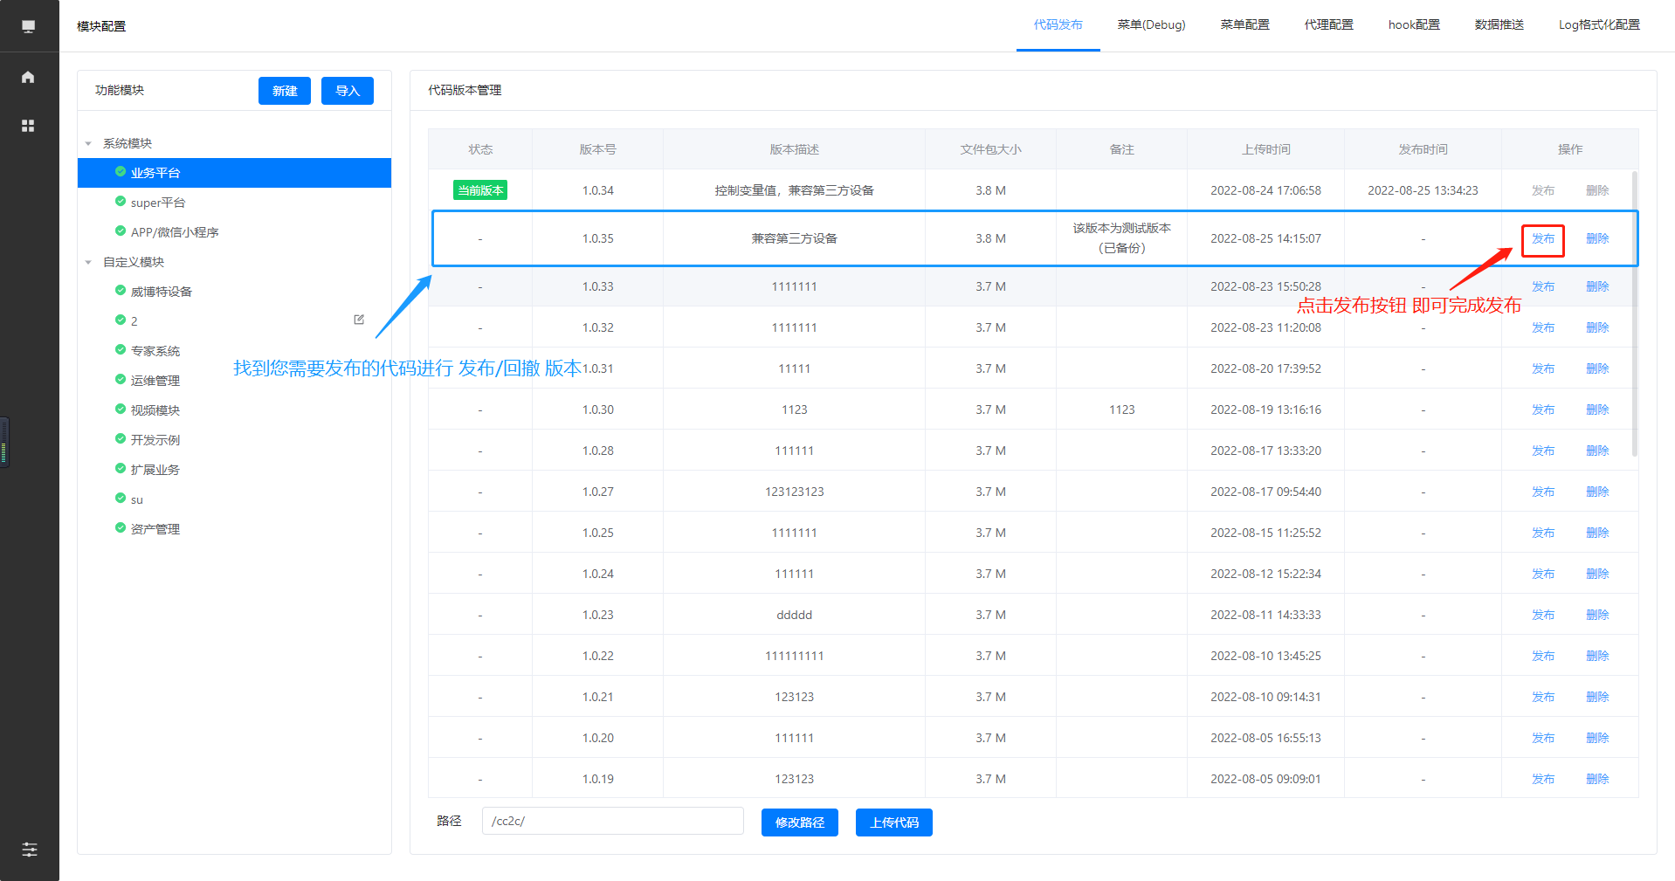Screen dimensions: 1675x881
Task: Click the green check icon beside super平台
Action: pos(121,202)
